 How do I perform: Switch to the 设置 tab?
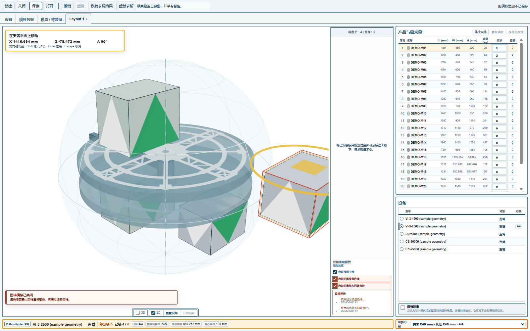click(9, 20)
